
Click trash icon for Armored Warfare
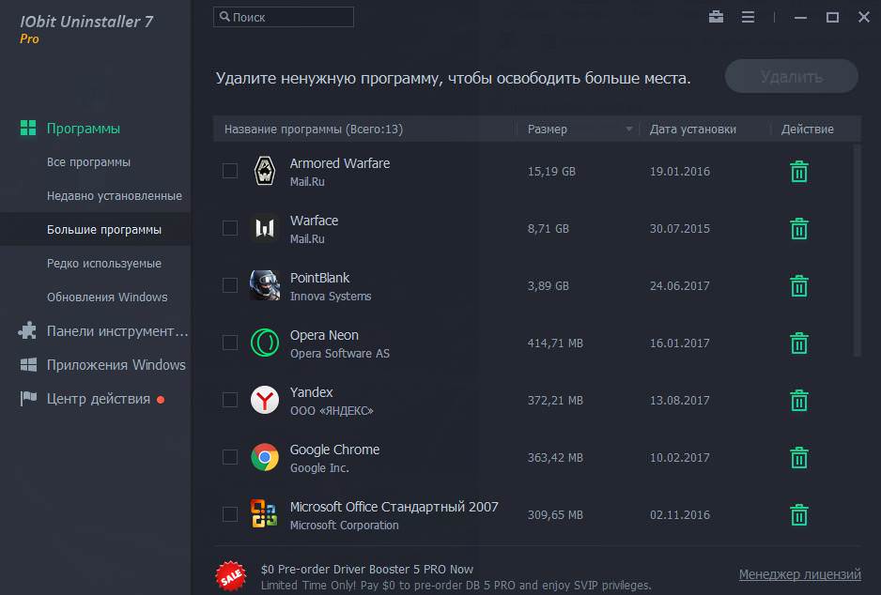pos(799,172)
